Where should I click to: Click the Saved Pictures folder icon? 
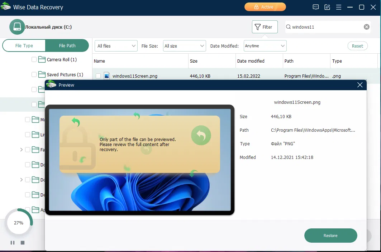pos(42,74)
